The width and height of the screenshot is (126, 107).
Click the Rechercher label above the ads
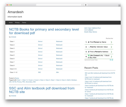click(109, 38)
